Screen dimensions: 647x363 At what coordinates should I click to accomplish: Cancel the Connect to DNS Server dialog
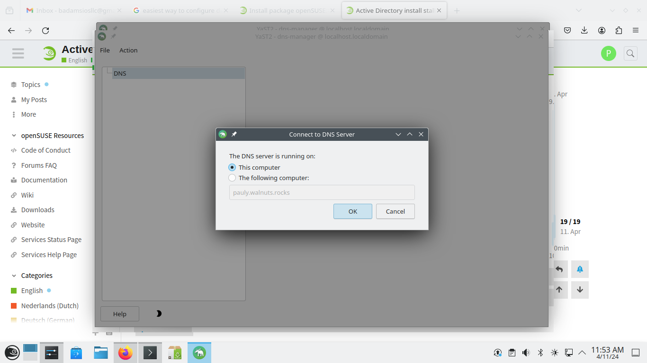395,211
